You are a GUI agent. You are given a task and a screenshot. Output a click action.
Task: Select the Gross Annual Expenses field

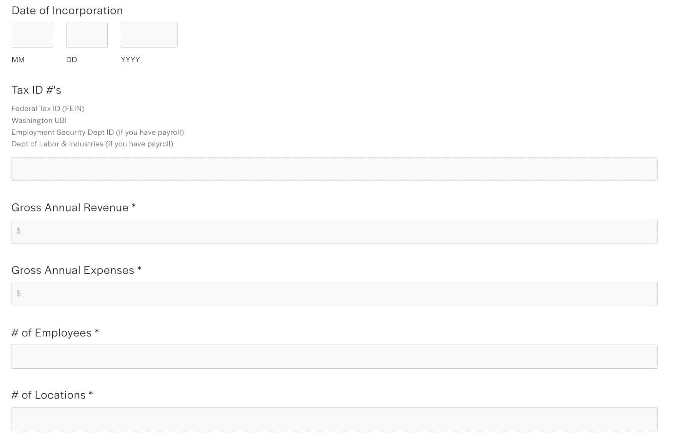tap(334, 294)
